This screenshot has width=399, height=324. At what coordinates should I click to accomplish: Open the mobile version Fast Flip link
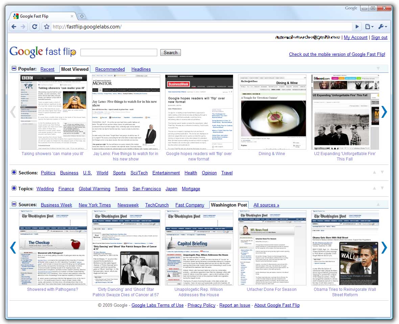tap(337, 54)
